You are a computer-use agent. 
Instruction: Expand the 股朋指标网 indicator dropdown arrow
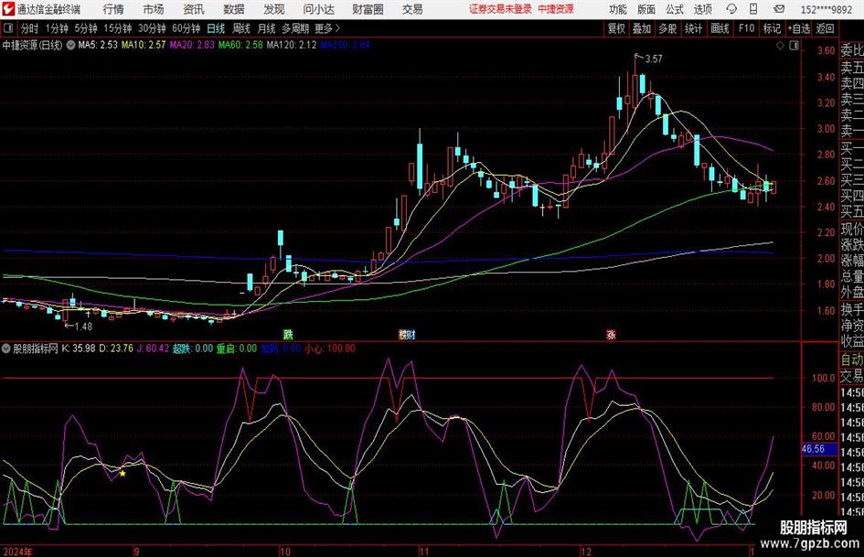(x=6, y=348)
